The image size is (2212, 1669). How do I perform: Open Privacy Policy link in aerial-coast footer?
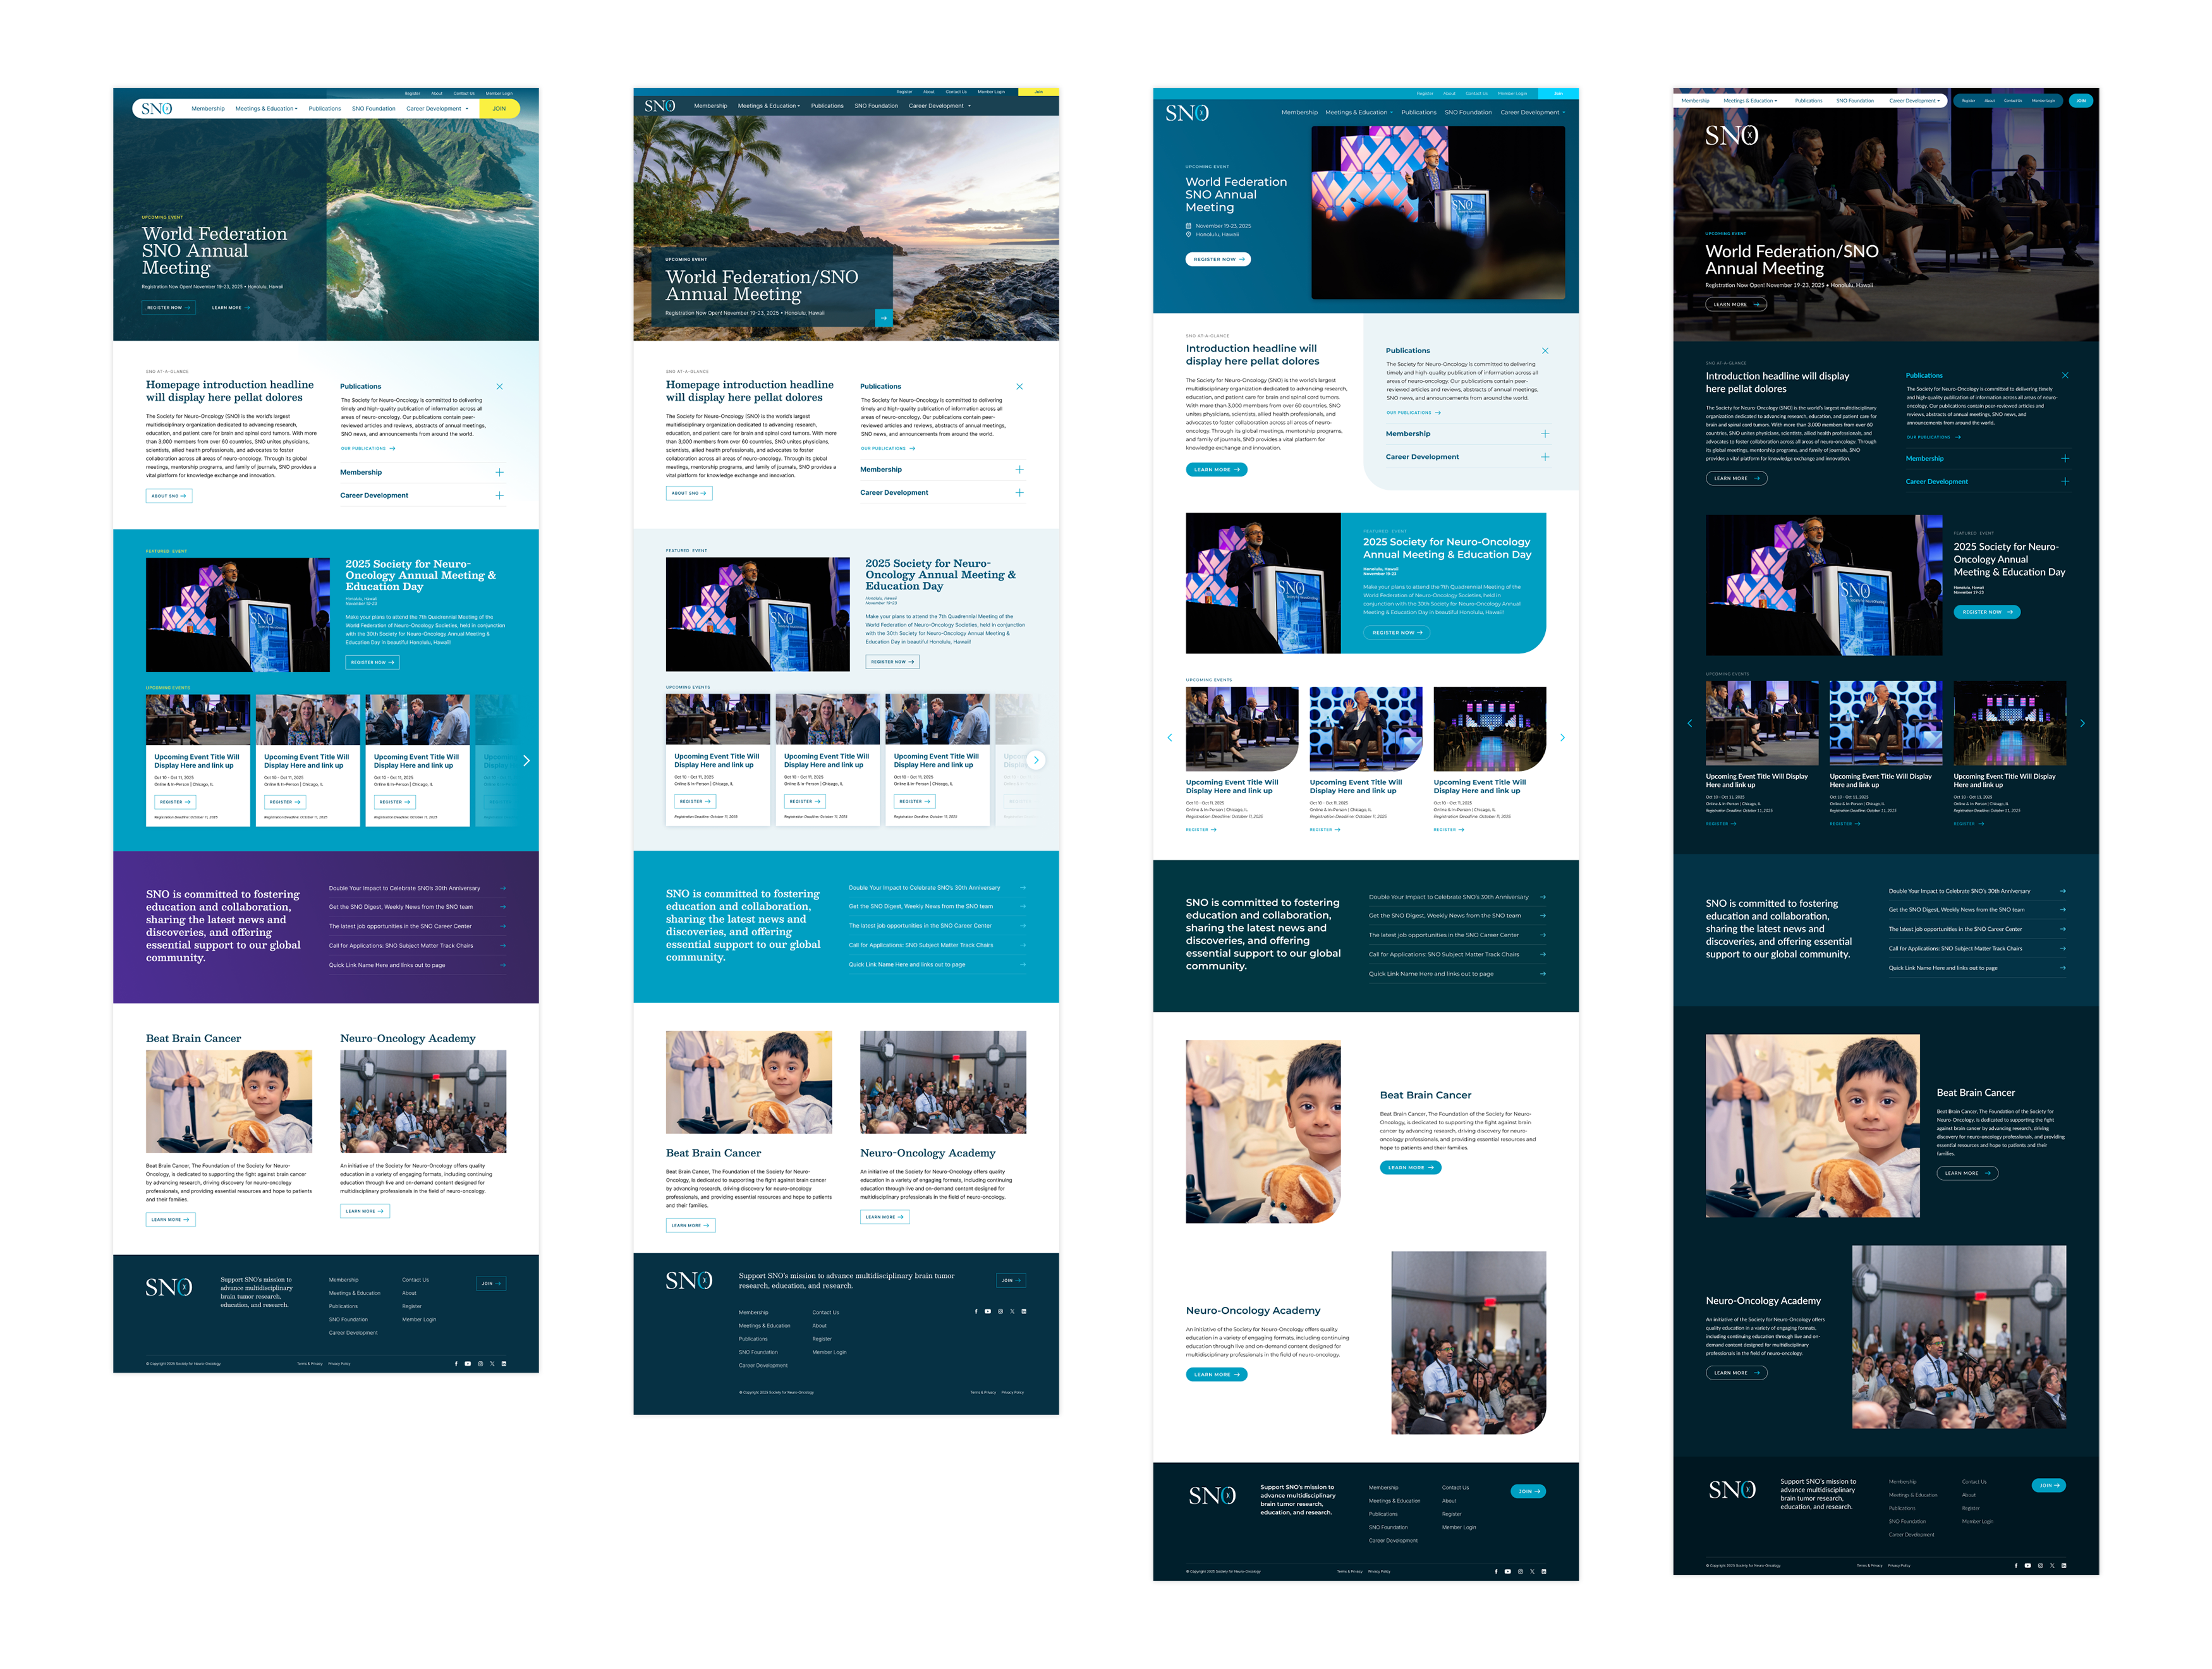(x=339, y=1363)
